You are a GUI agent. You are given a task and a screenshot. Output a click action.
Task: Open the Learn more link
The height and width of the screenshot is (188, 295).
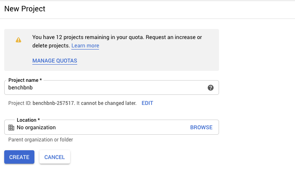85,46
